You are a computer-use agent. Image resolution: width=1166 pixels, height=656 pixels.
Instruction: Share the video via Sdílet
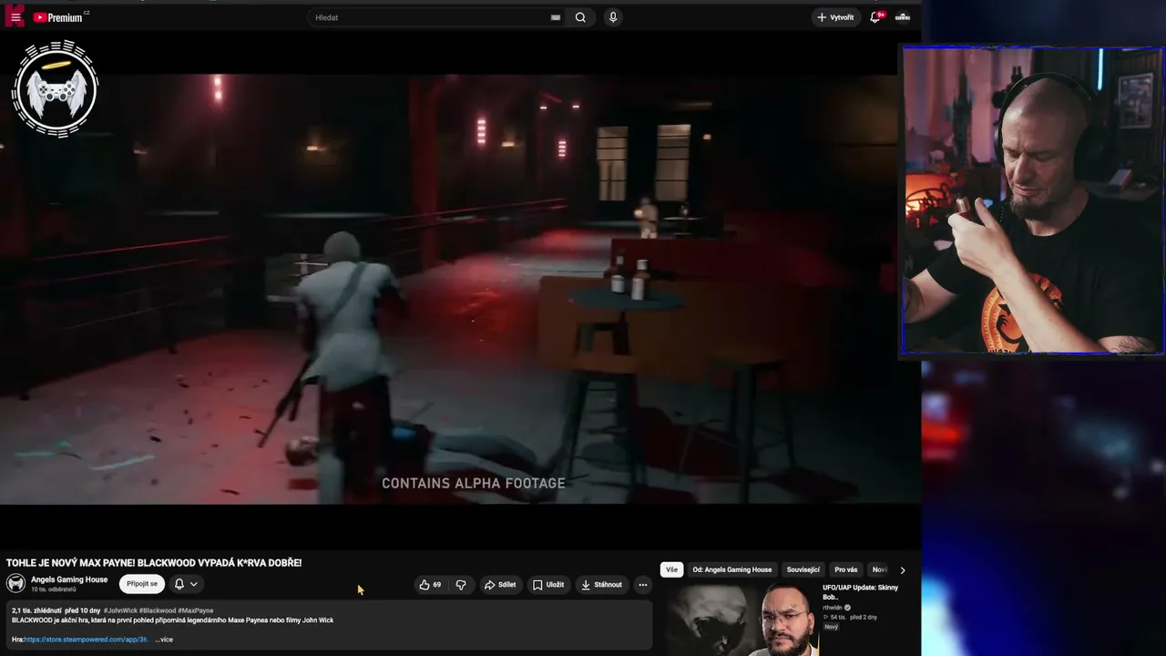pyautogui.click(x=500, y=585)
